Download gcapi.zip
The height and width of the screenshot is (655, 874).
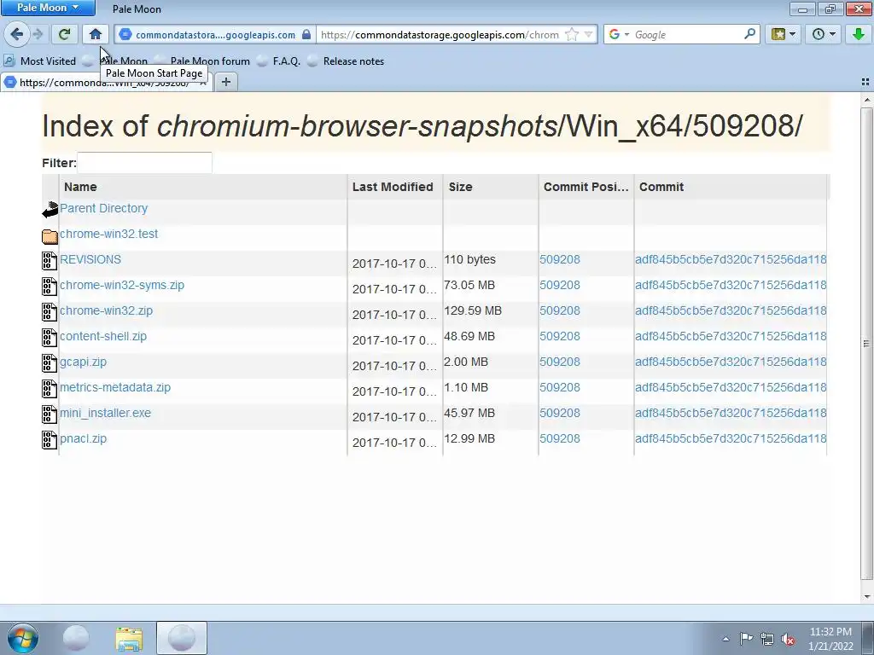pyautogui.click(x=83, y=362)
